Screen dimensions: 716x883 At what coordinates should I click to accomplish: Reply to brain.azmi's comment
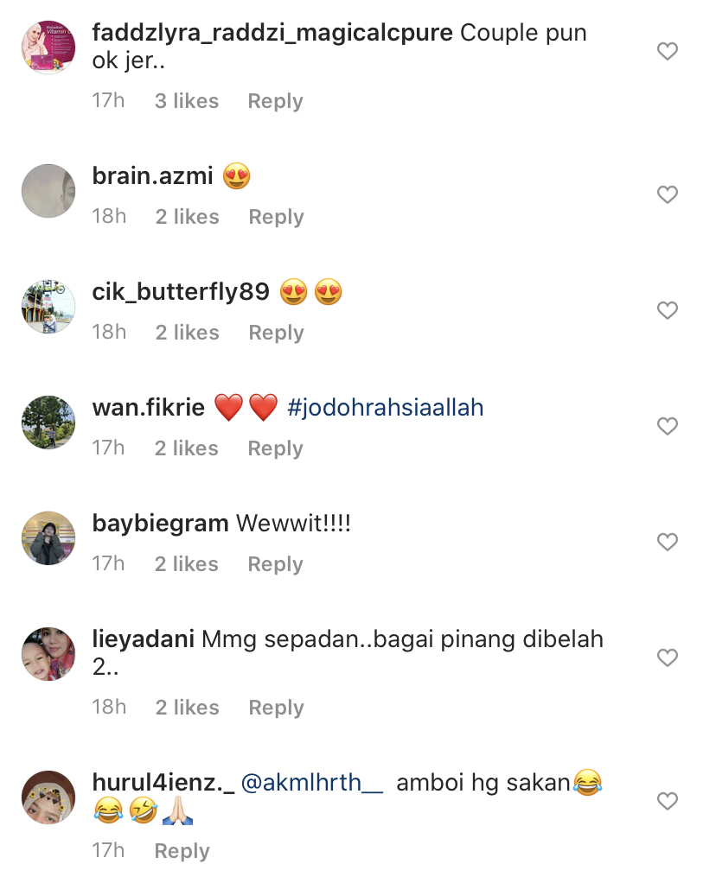[276, 217]
